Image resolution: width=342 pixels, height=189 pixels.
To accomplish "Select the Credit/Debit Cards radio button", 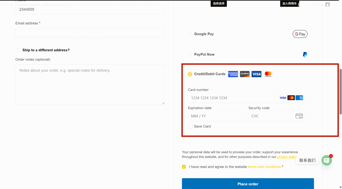I will 190,74.
